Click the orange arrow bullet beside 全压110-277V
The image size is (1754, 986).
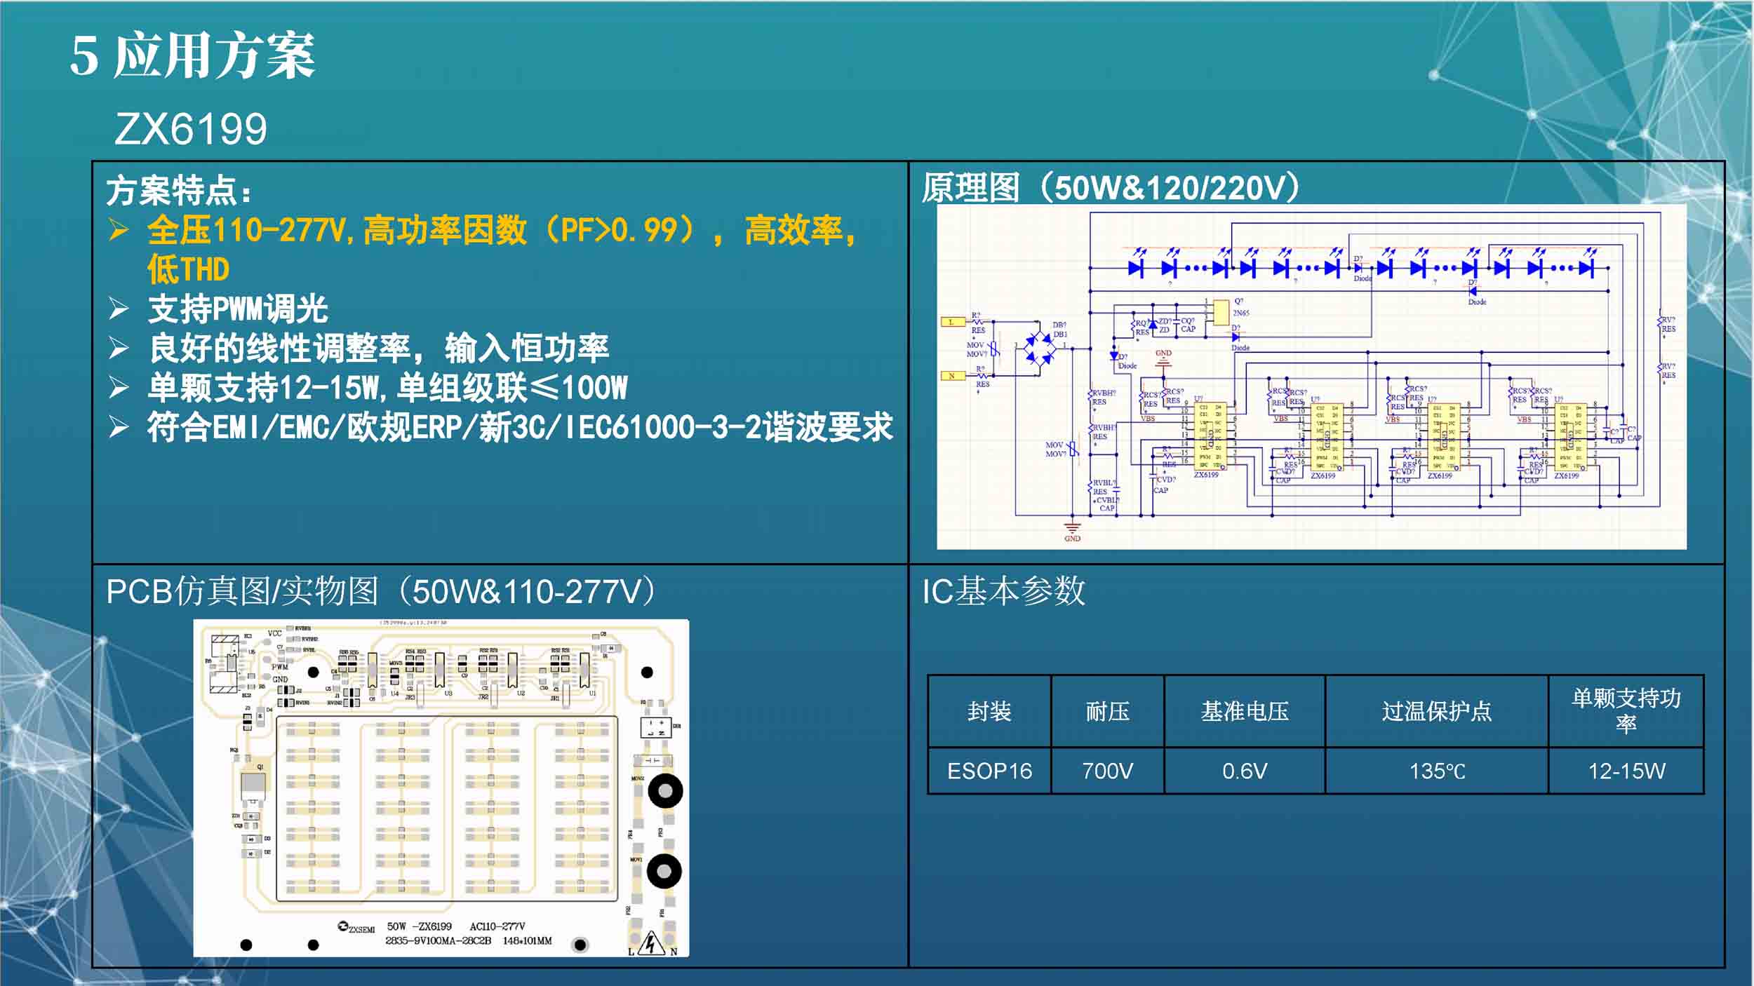point(119,230)
